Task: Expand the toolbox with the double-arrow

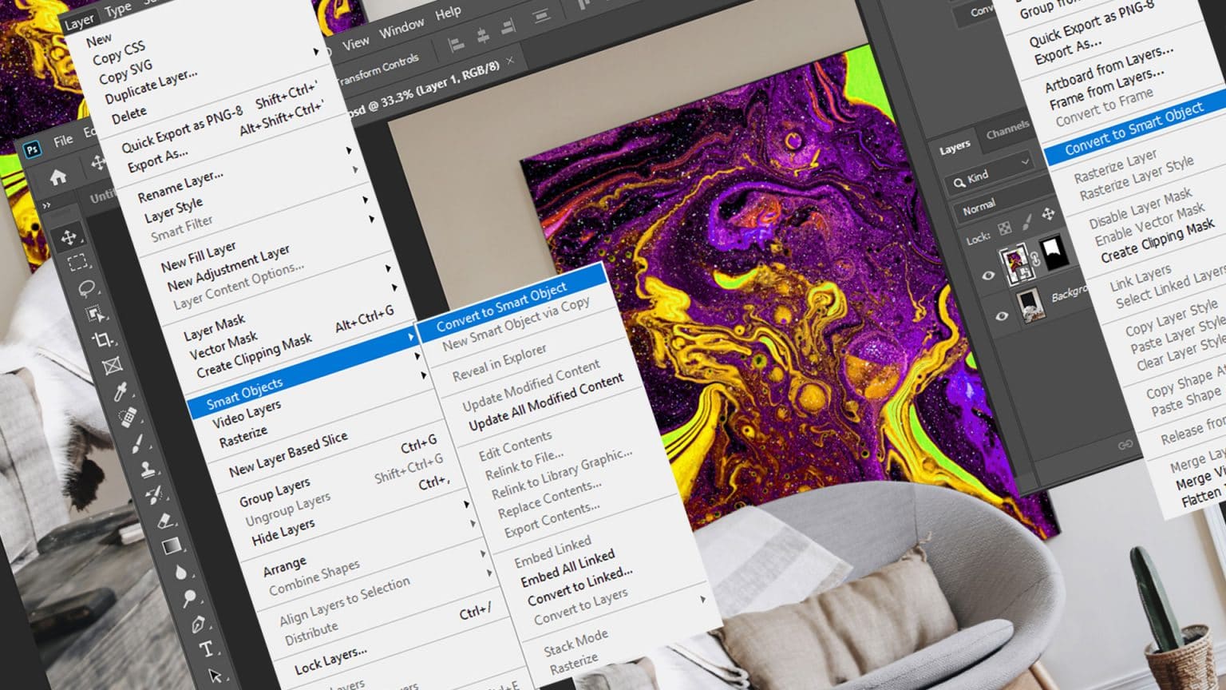Action: click(46, 206)
